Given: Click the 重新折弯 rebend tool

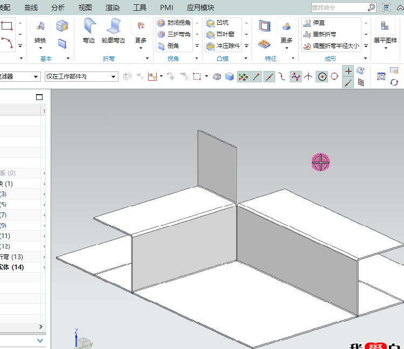Looking at the screenshot, I should pos(324,34).
